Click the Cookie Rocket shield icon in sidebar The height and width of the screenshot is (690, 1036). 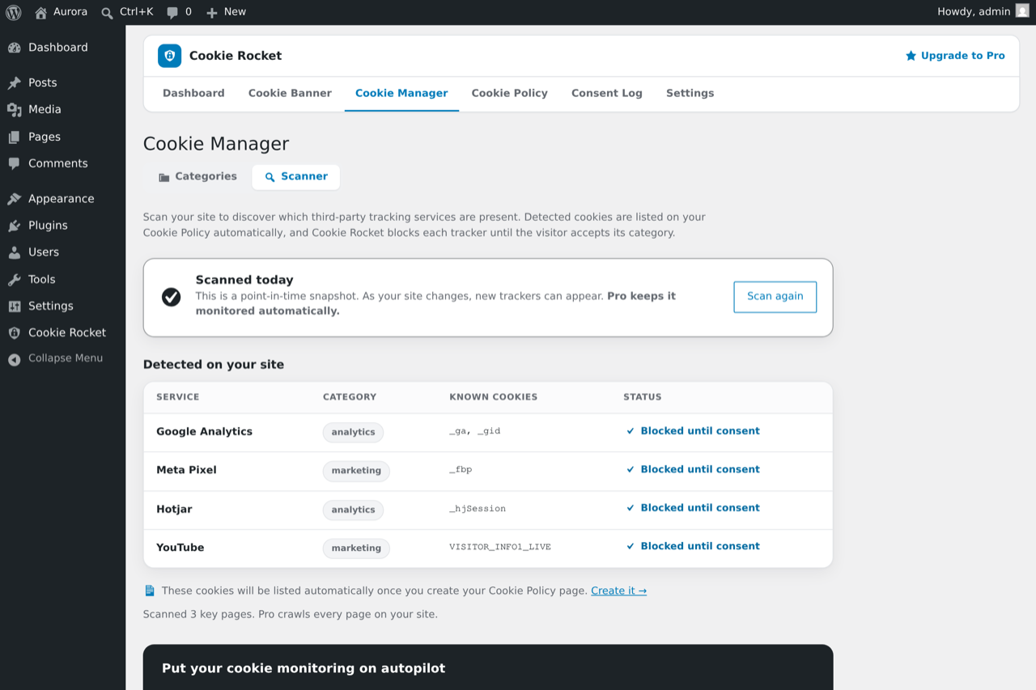tap(15, 332)
